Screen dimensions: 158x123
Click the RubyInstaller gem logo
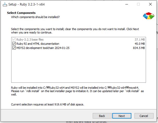[x=149, y=16]
